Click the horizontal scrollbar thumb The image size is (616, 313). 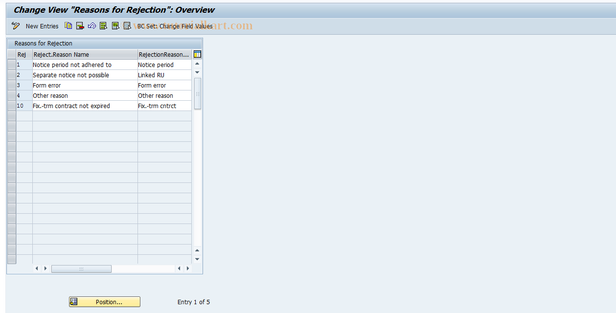click(x=81, y=268)
